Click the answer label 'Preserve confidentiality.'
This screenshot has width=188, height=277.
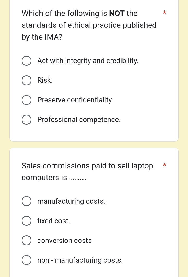point(75,100)
